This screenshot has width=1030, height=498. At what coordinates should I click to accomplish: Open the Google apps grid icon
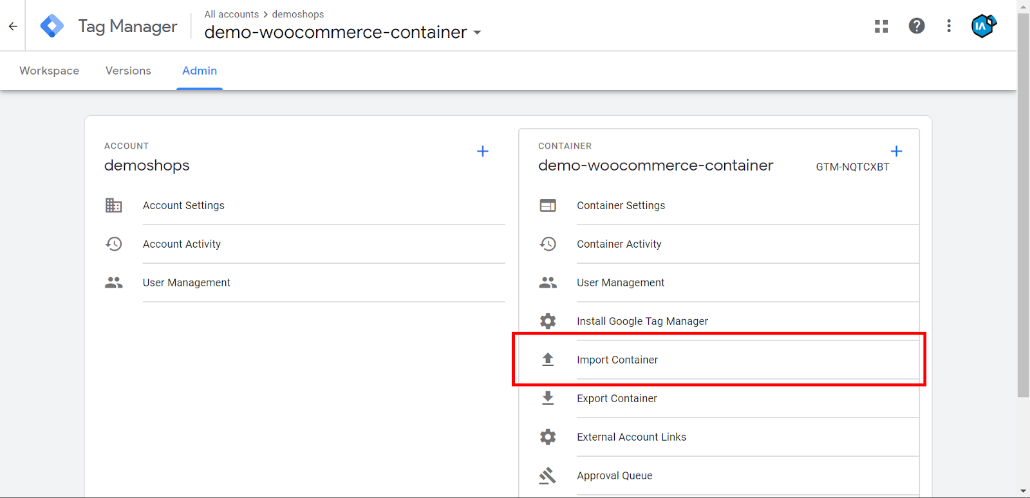click(881, 26)
